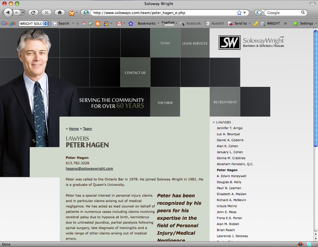Click the colorful gadgets toolbar icon
This screenshot has height=247, width=318.
coord(106,24)
